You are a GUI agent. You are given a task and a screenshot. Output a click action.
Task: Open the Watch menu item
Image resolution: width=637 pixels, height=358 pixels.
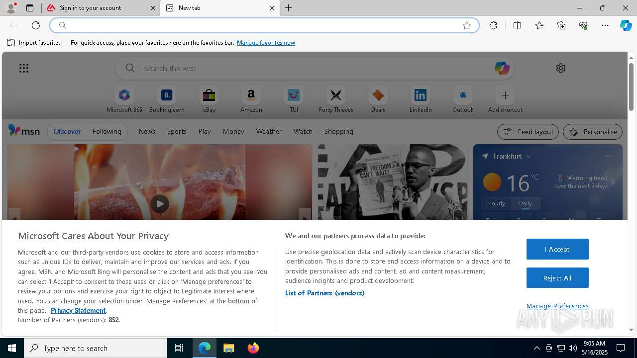[303, 131]
